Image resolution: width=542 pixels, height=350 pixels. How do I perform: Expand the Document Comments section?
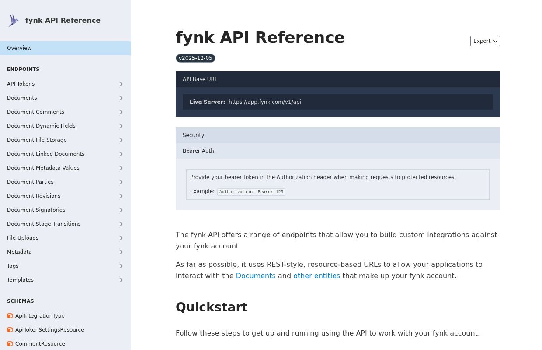click(122, 112)
